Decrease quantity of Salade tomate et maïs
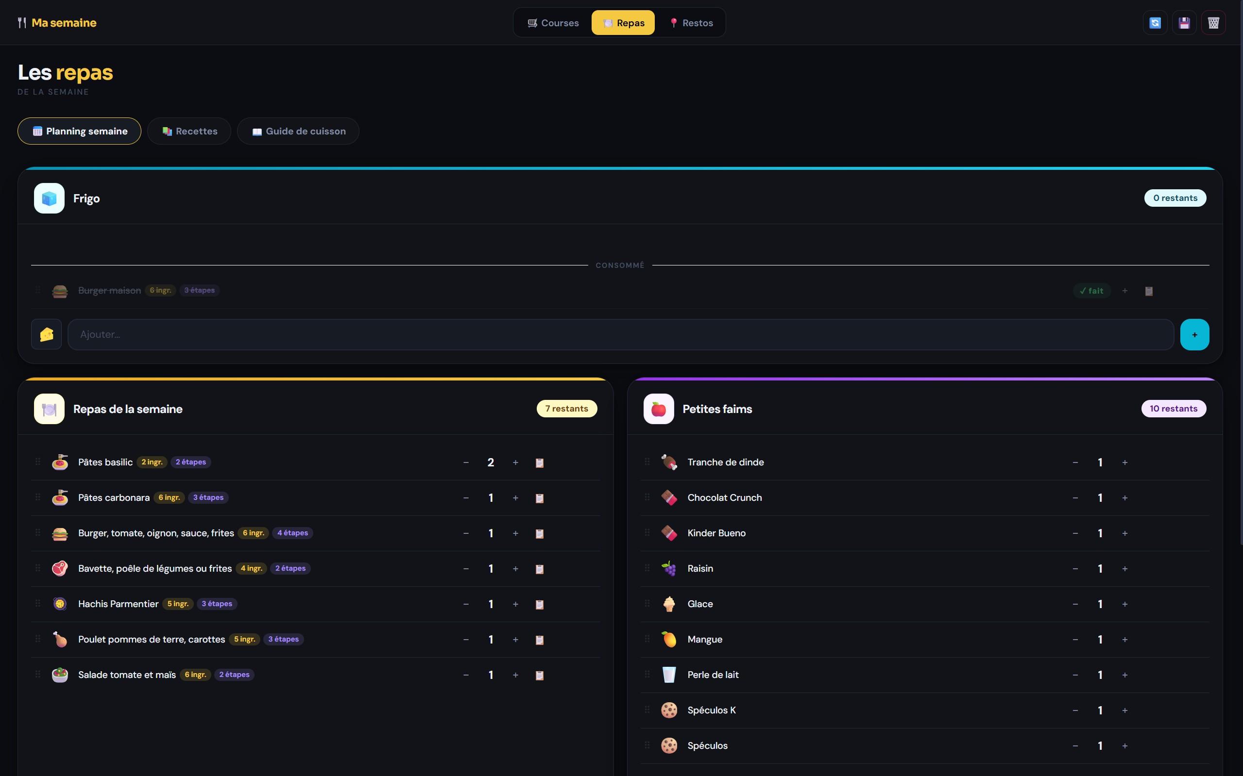 pyautogui.click(x=466, y=676)
